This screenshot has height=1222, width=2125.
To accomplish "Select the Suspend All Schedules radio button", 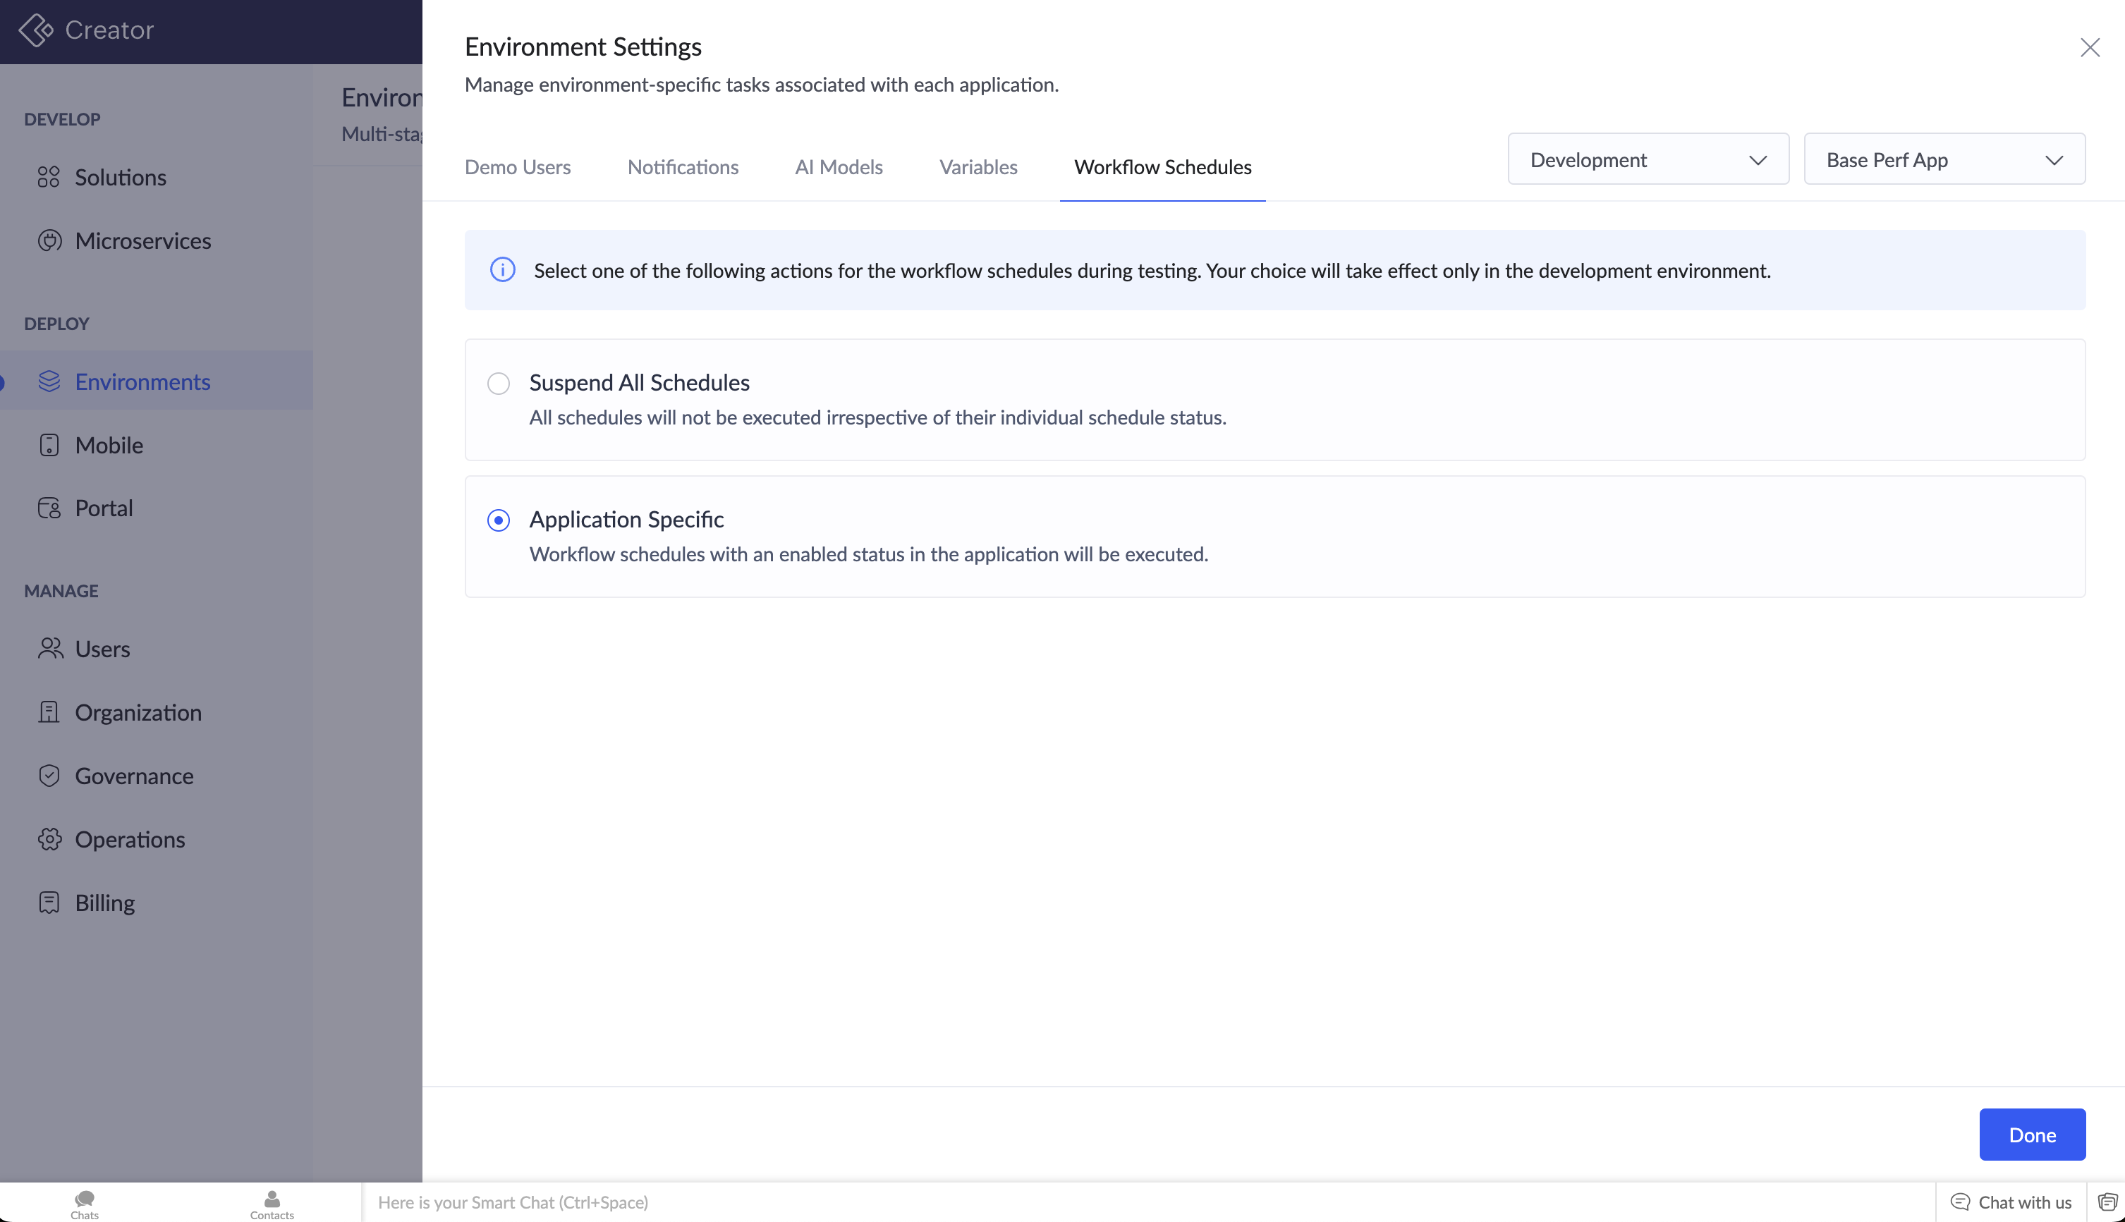I will point(499,384).
